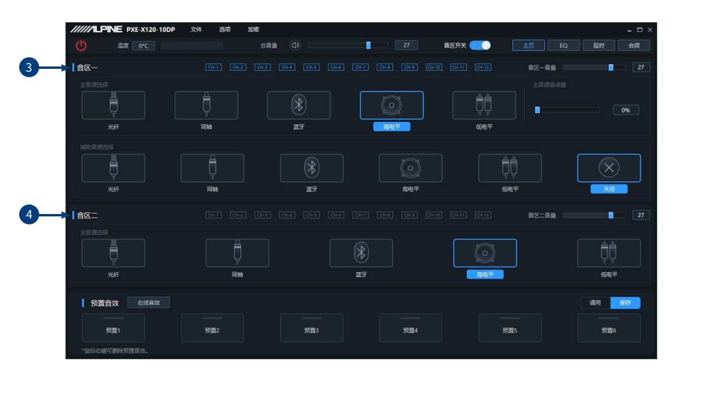Toggle CH-3 in Zone 2

coord(263,215)
